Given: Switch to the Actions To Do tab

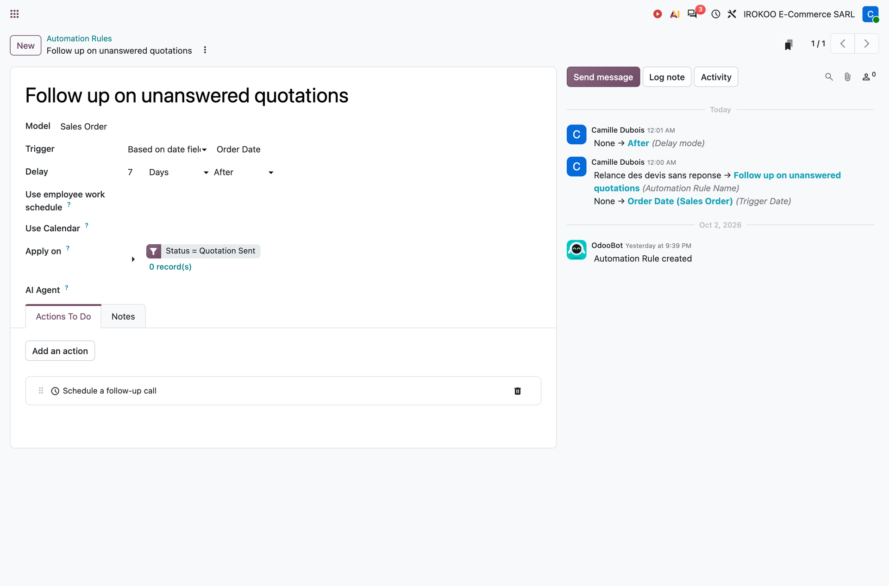Looking at the screenshot, I should coord(63,317).
